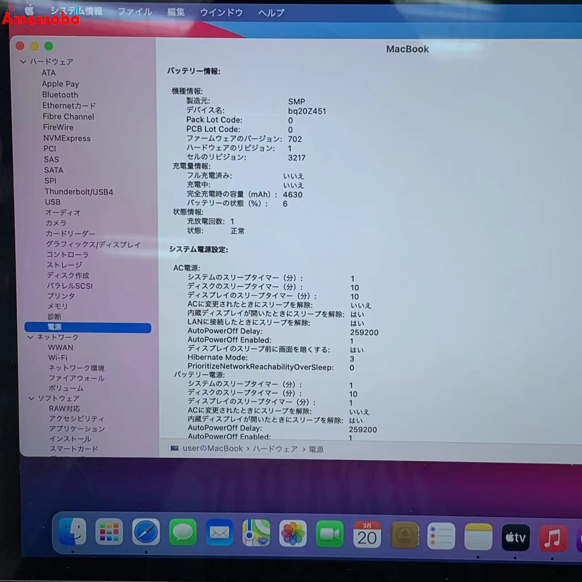Collapse the ハードウェア section
582x582 pixels.
pos(22,62)
